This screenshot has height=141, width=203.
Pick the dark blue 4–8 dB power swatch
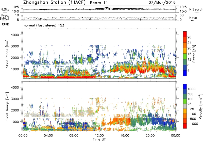tap(185, 67)
